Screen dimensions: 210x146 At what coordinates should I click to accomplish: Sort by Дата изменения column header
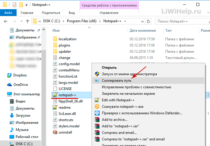click(143, 31)
